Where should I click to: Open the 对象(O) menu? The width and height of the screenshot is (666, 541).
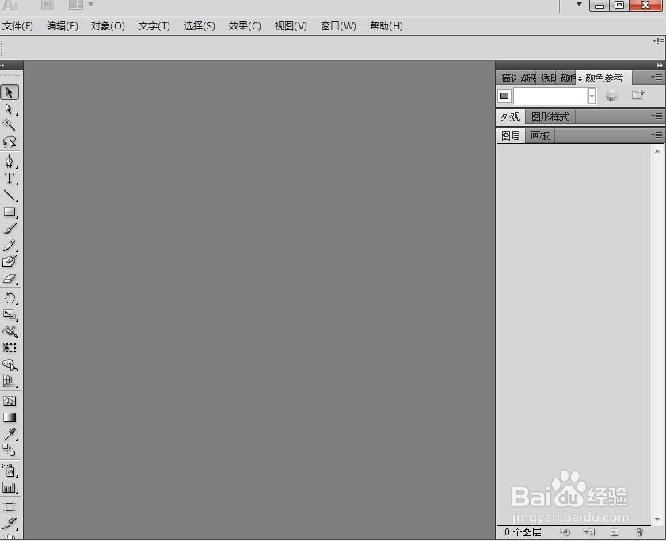(x=108, y=26)
